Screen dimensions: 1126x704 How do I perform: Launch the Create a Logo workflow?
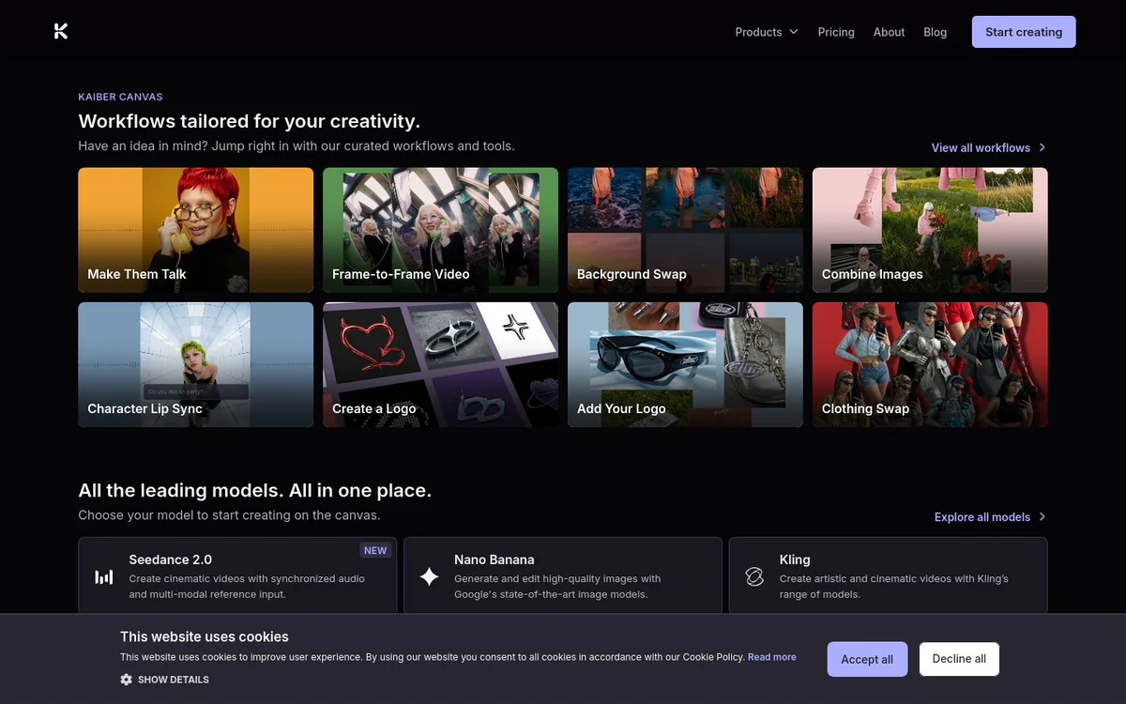coord(441,364)
